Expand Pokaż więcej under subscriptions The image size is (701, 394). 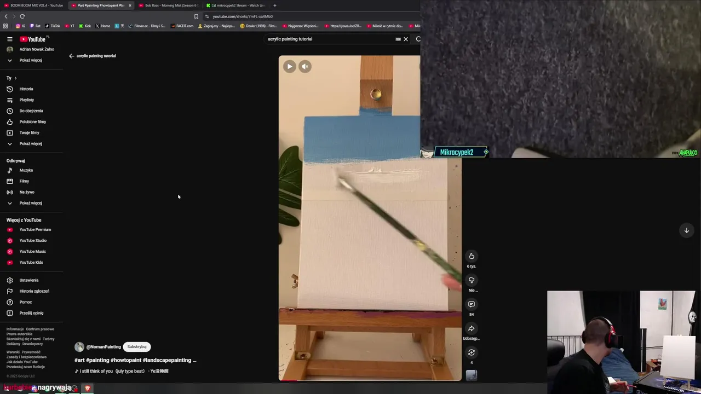[31, 60]
